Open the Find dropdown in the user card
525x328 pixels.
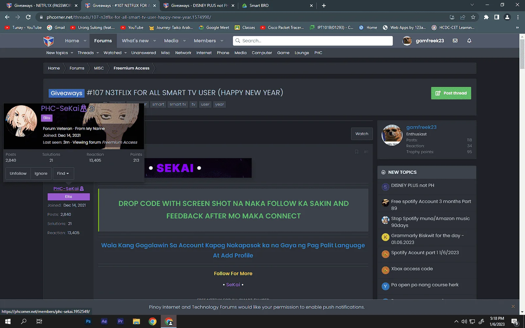click(63, 174)
